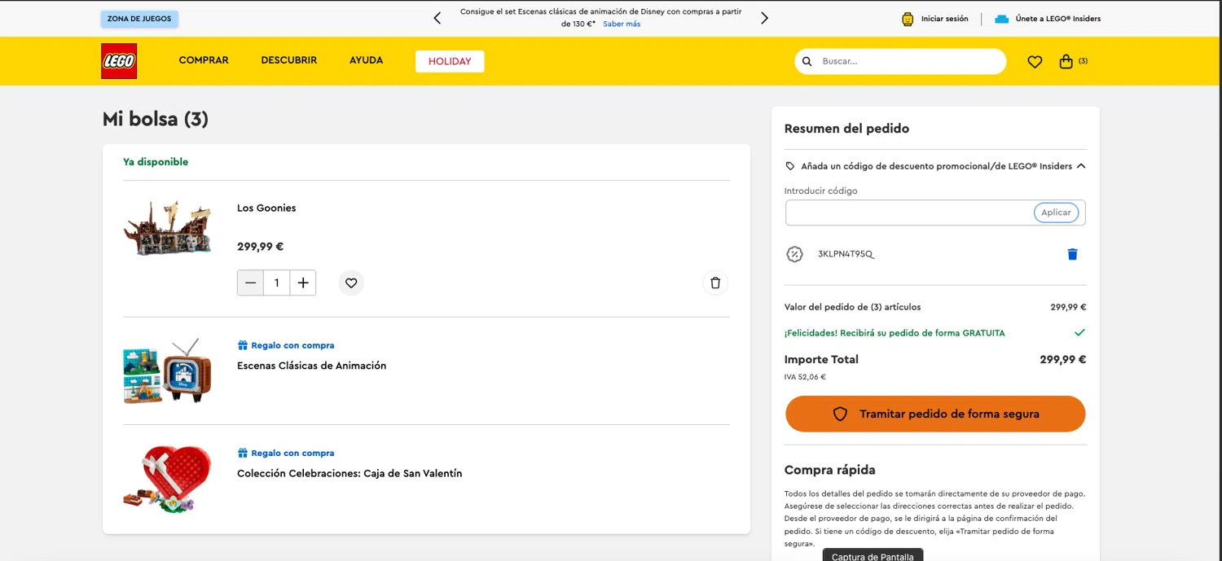Click the promo tag icon

point(789,166)
